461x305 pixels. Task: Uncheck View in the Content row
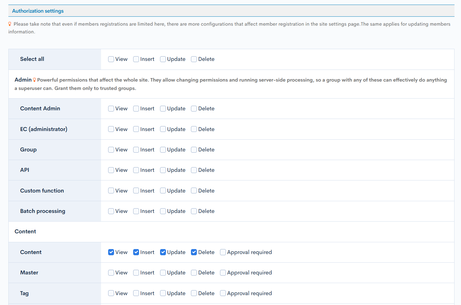click(111, 252)
